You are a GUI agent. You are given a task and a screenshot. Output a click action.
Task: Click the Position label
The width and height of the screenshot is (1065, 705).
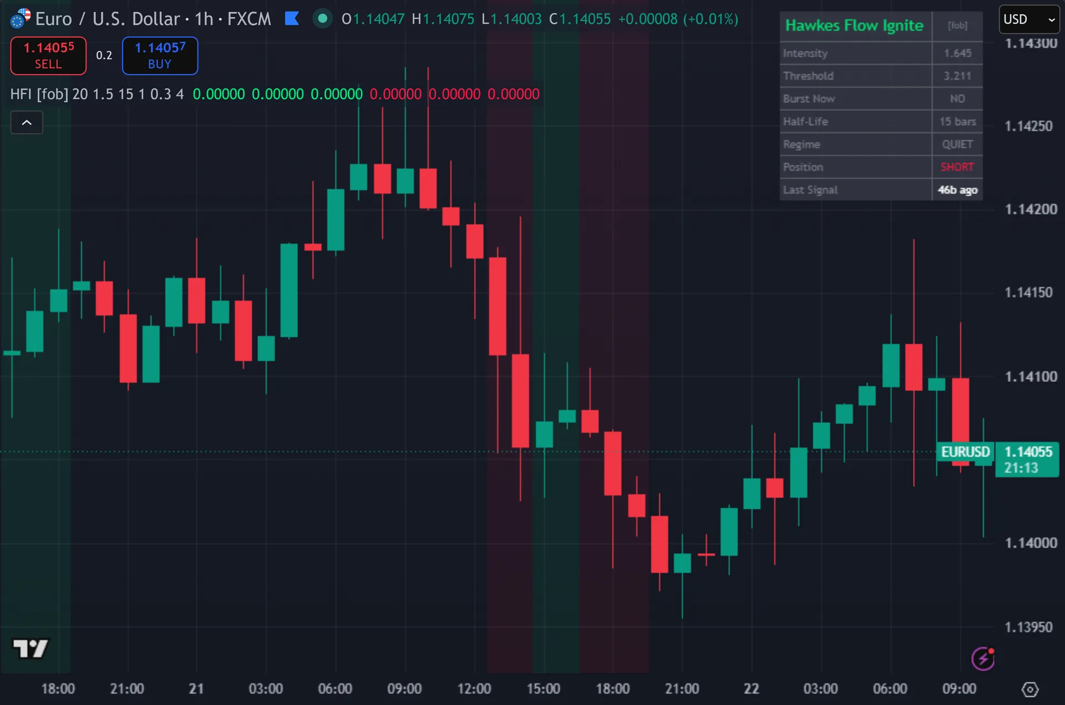[803, 167]
